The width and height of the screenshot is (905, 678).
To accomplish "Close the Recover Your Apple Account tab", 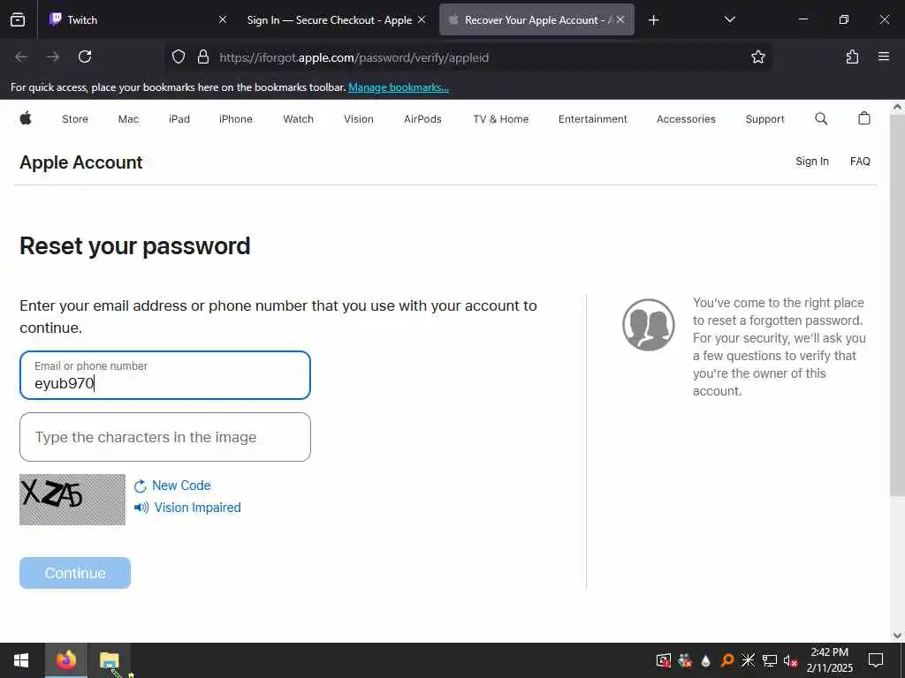I will (x=620, y=19).
